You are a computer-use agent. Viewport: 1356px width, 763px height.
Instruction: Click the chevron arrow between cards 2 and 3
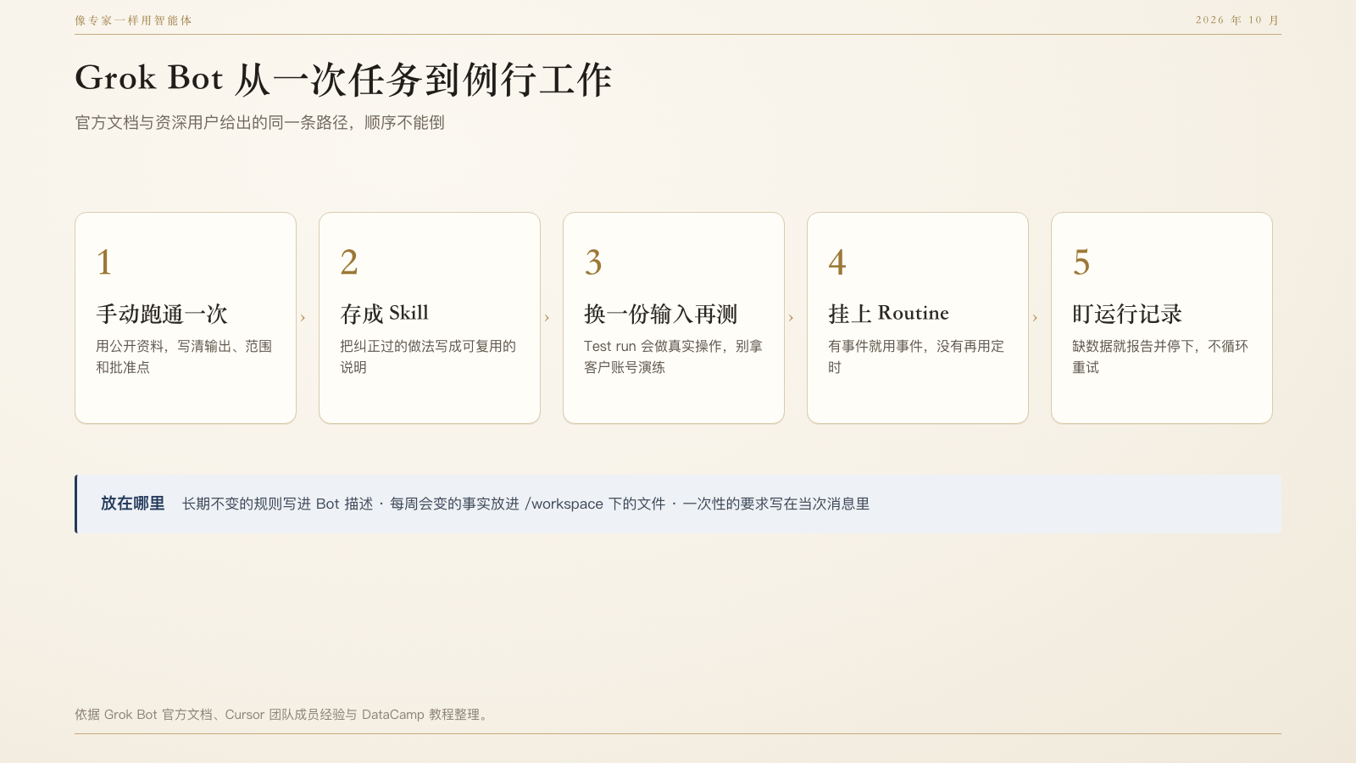pos(547,318)
